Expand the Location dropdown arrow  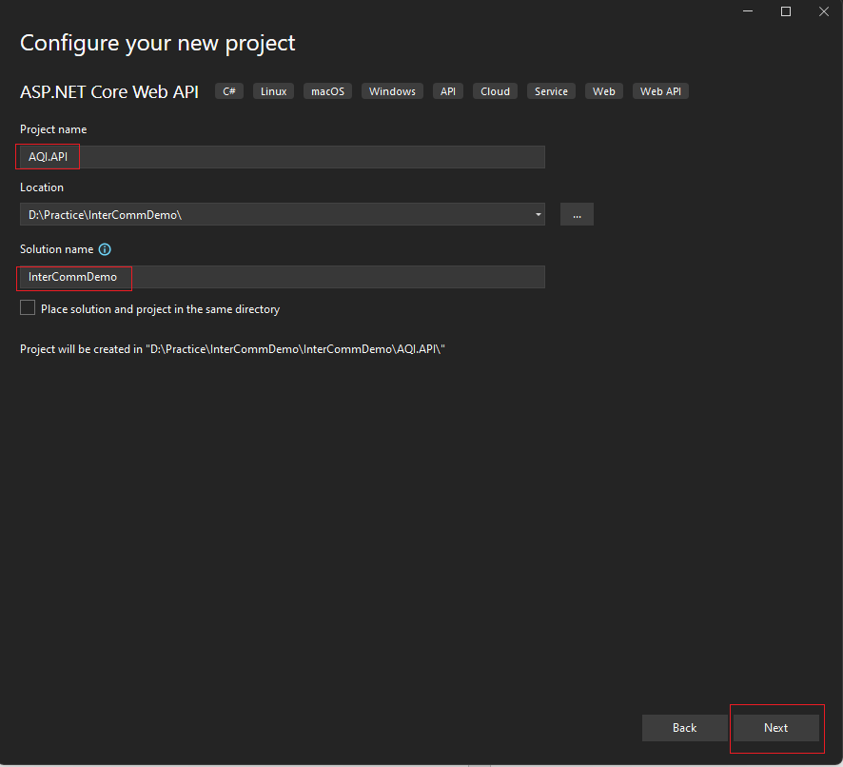click(x=539, y=215)
